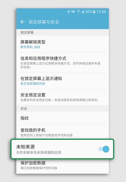Image resolution: width=126 pixels, height=182 pixels.
Task: Open 查找我的手机 settings
Action: (x=62, y=132)
